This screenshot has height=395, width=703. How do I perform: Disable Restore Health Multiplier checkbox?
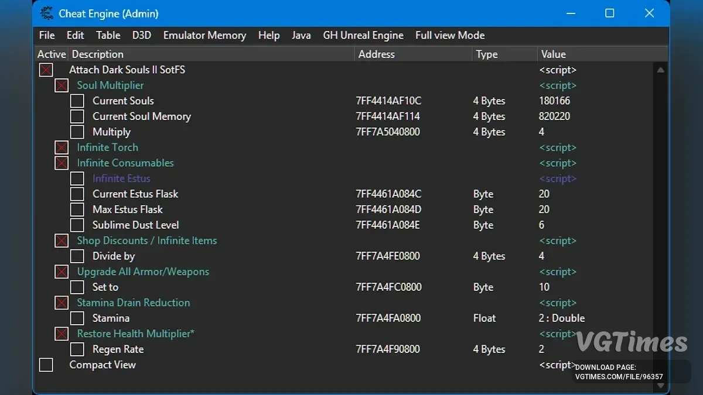pos(62,334)
